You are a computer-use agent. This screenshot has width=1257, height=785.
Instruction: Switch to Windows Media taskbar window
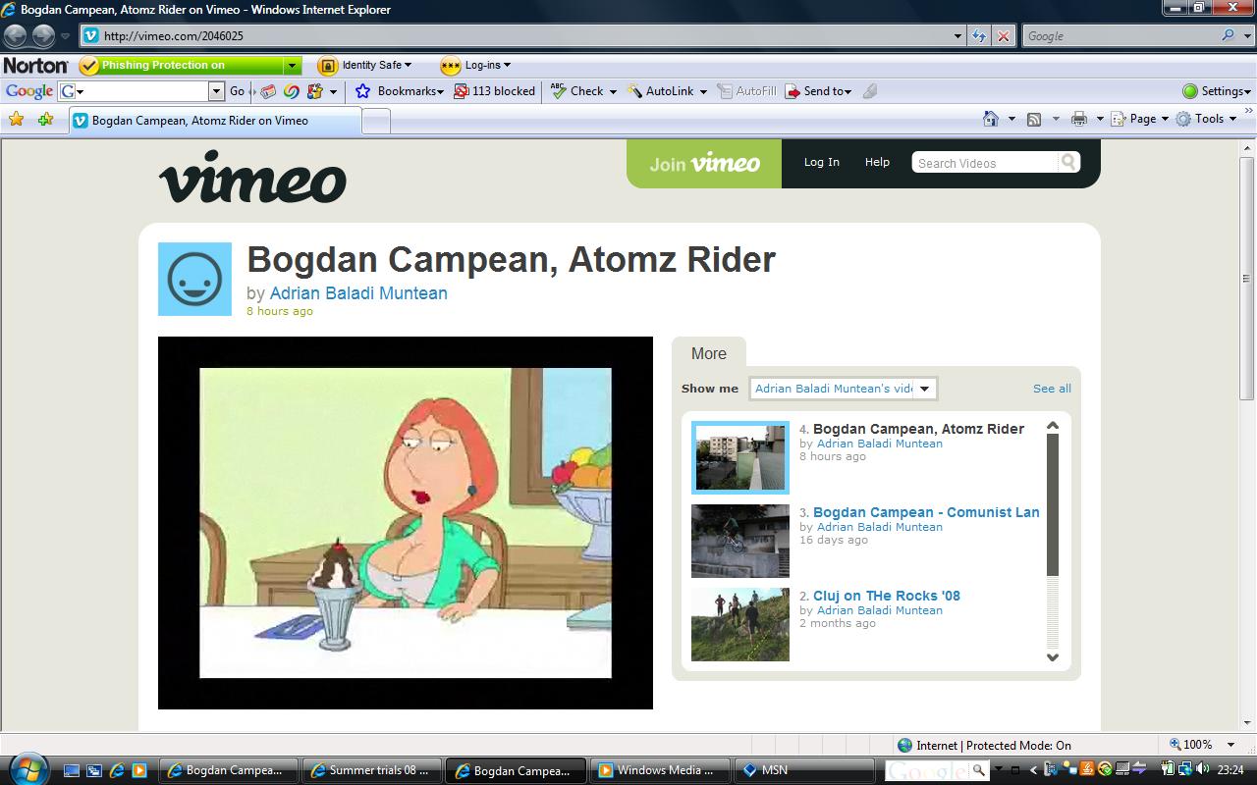[662, 770]
